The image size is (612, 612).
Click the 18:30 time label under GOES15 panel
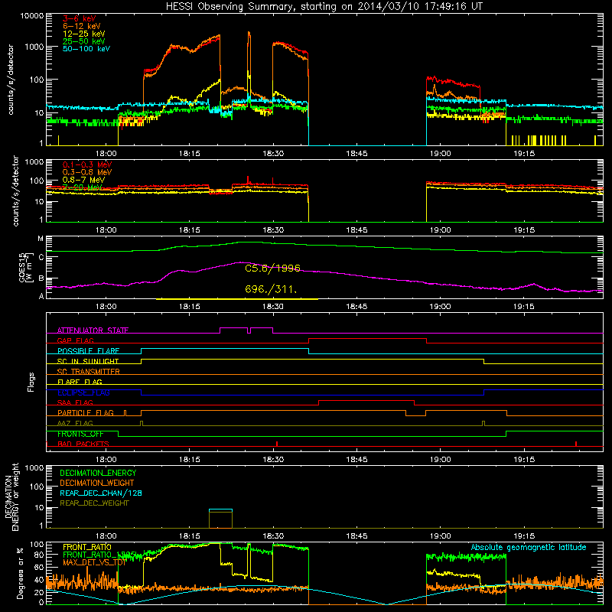coord(273,307)
